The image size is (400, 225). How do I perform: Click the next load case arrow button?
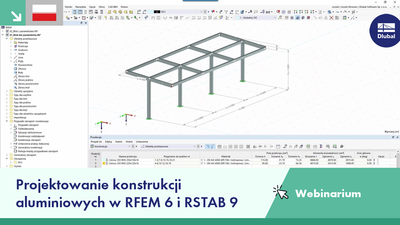pos(208,12)
